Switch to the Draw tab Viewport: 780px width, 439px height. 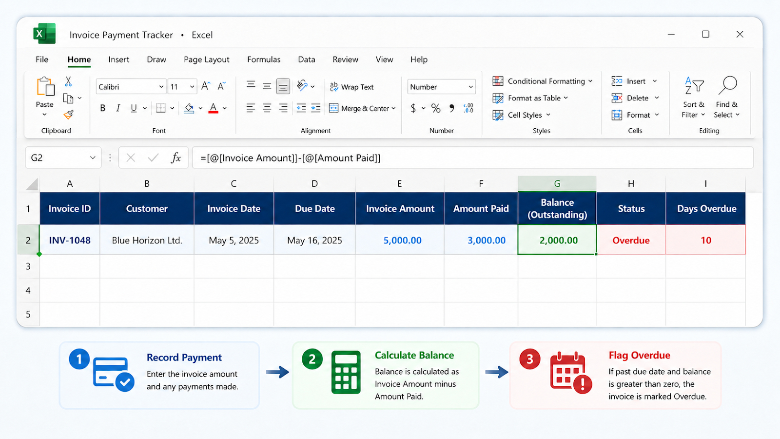(156, 60)
